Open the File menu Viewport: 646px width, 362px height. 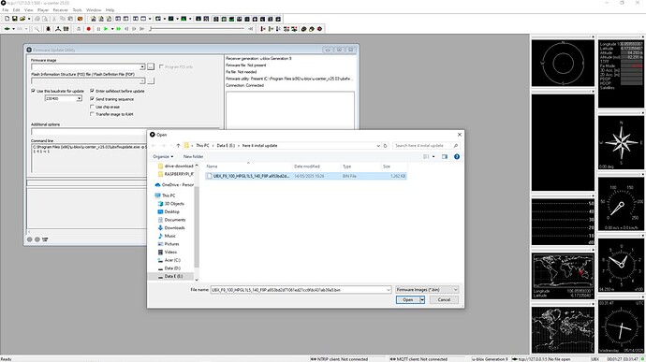click(6, 10)
